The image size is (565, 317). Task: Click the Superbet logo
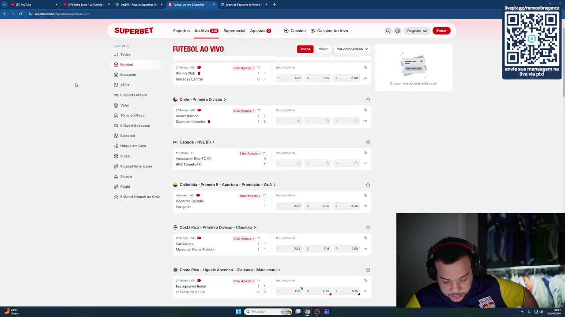(x=134, y=31)
